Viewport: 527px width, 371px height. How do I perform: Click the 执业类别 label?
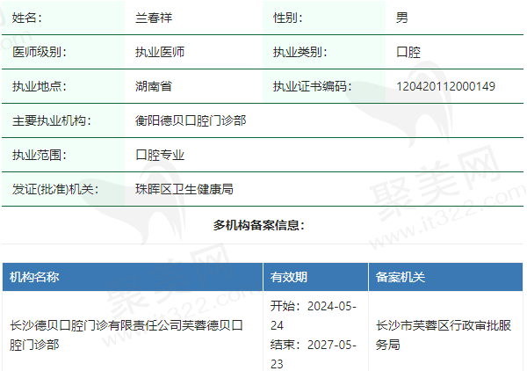300,52
